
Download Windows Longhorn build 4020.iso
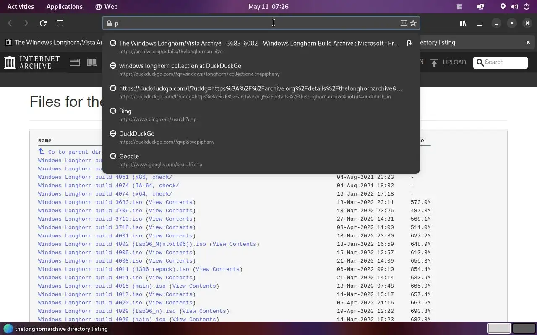(90, 303)
